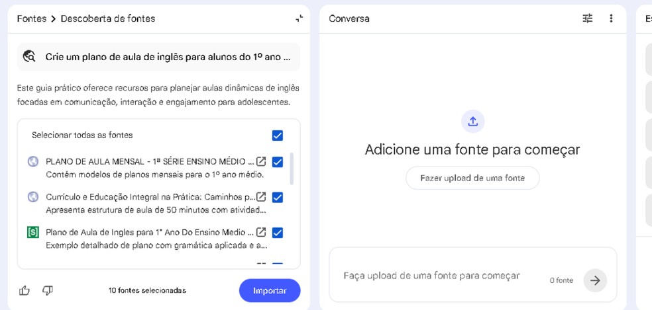
Task: Click the source search globe icon
Action: pyautogui.click(x=29, y=56)
